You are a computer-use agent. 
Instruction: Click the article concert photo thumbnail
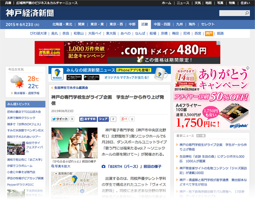pyautogui.click(x=74, y=143)
